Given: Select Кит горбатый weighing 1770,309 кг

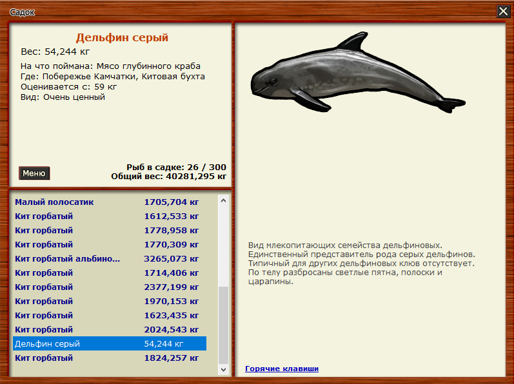Looking at the screenshot, I should pyautogui.click(x=44, y=244).
